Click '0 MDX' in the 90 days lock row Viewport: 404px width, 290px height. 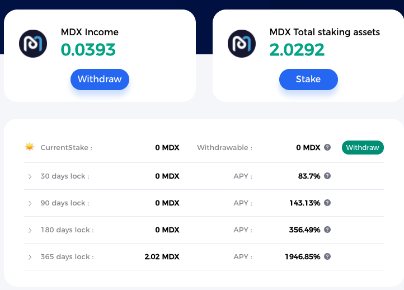[167, 203]
